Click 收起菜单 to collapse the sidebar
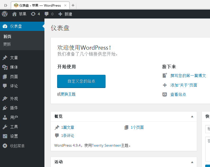The image size is (210, 167). click(17, 146)
